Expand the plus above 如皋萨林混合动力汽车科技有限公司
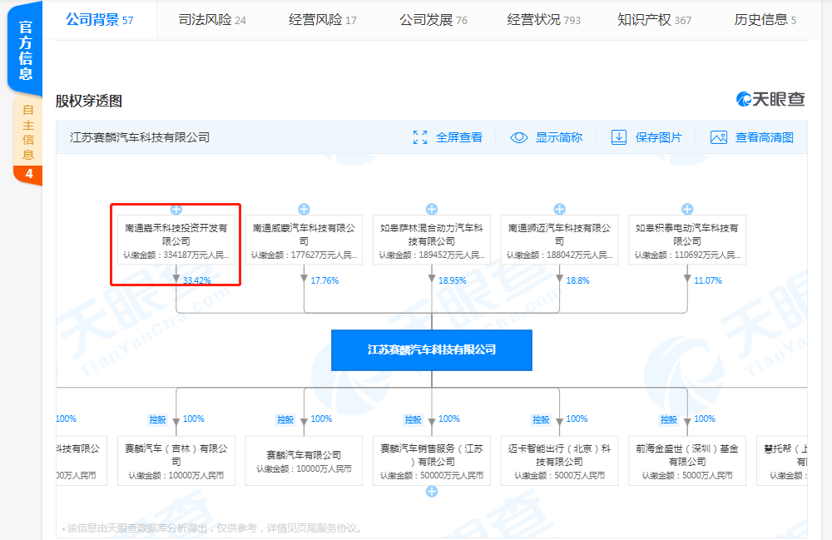The width and height of the screenshot is (832, 540). (x=431, y=209)
